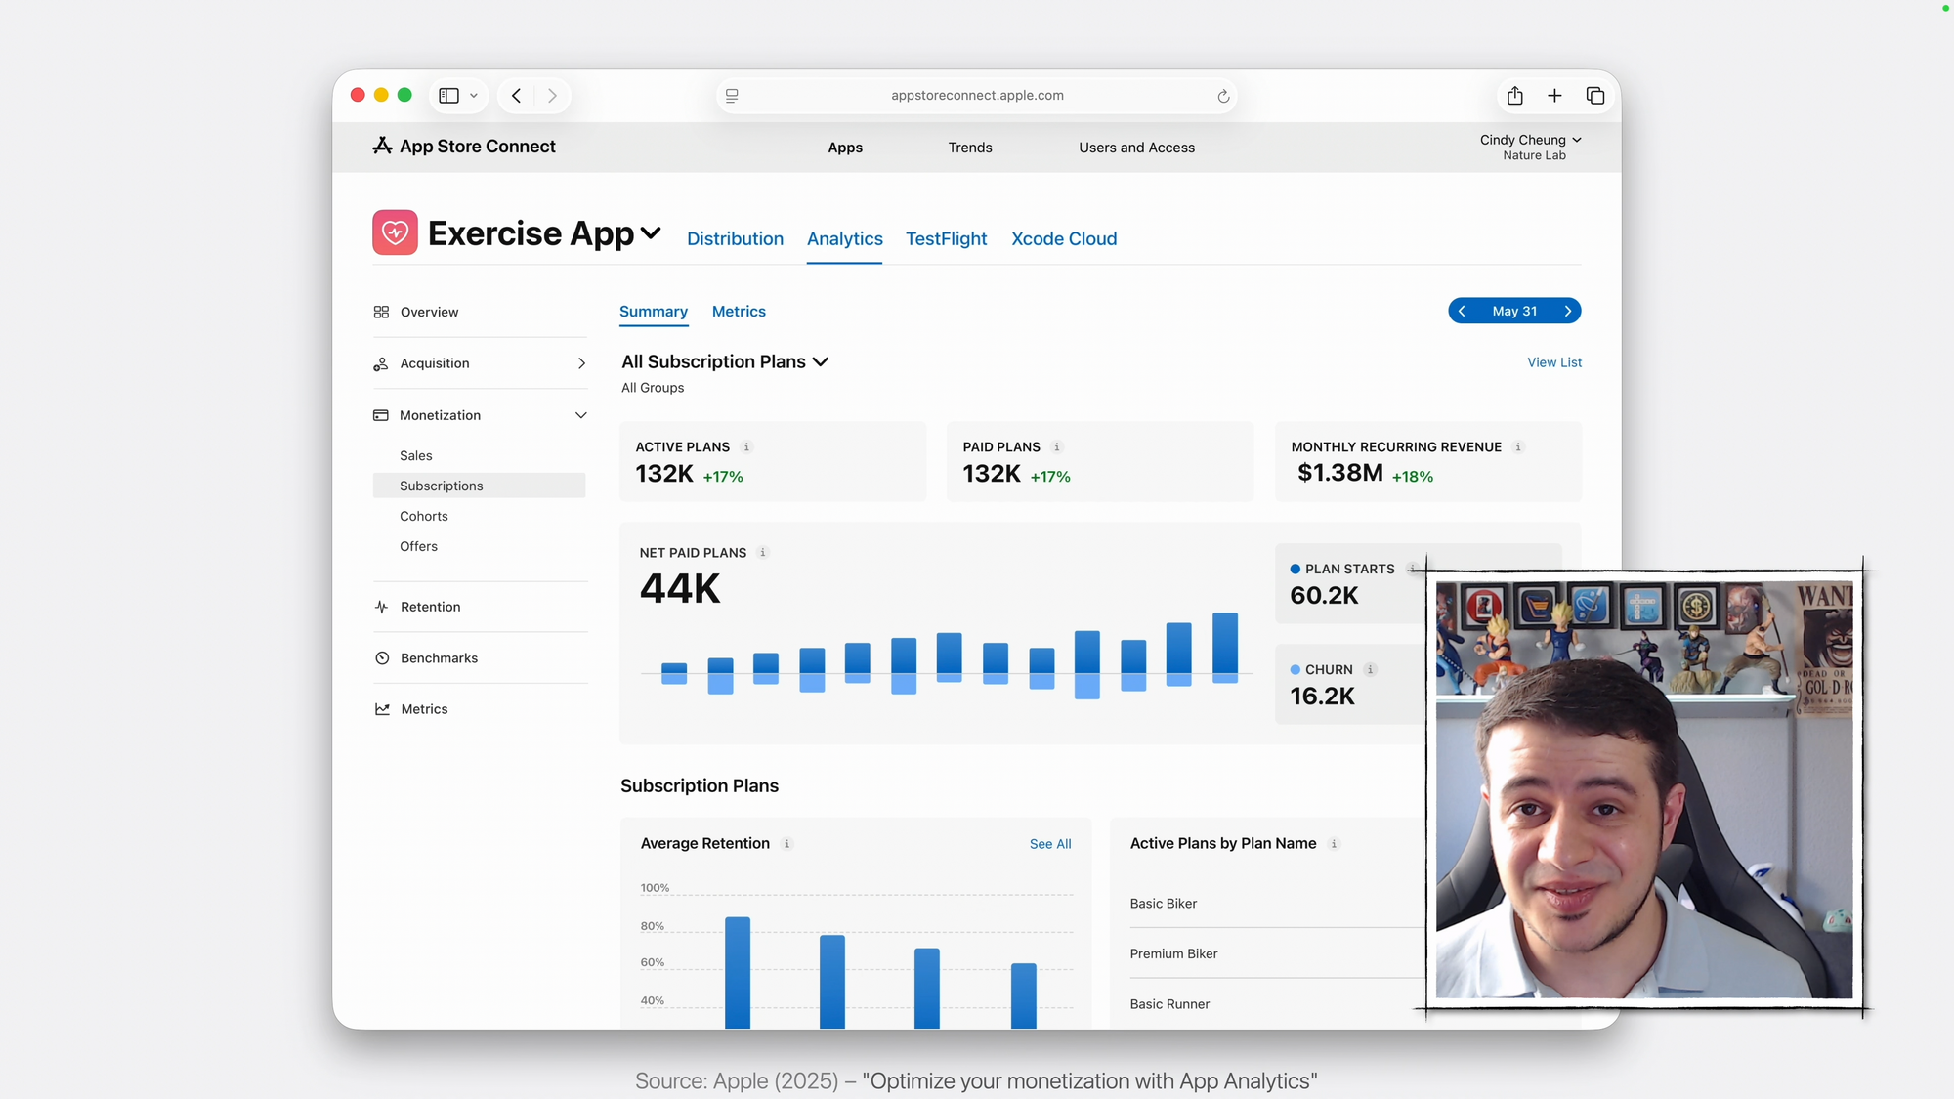Image resolution: width=1954 pixels, height=1099 pixels.
Task: Toggle the Safari sidebar icon
Action: pos(448,95)
